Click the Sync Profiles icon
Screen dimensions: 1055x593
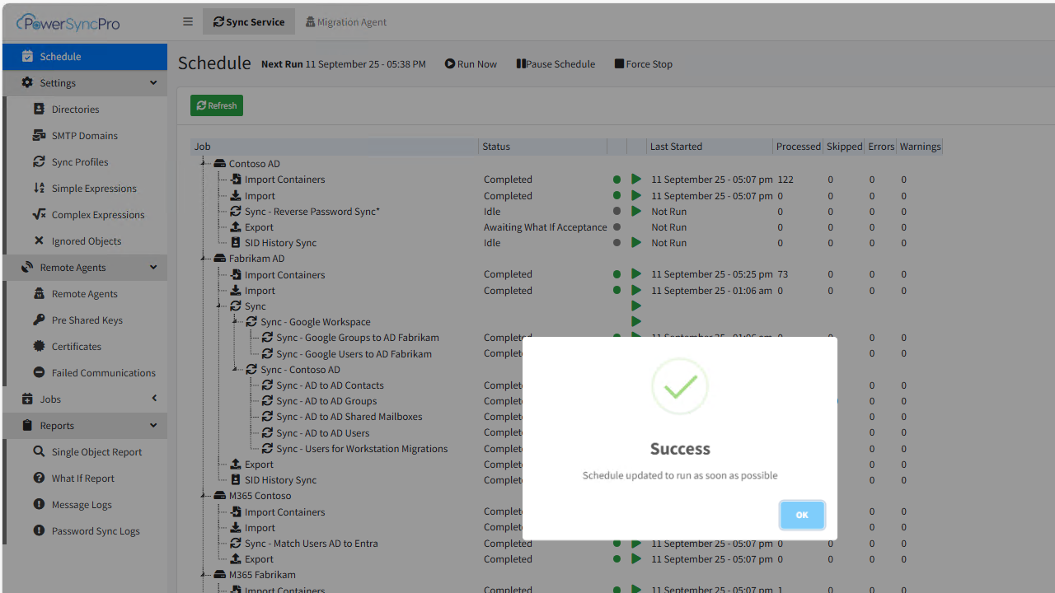[x=39, y=162]
